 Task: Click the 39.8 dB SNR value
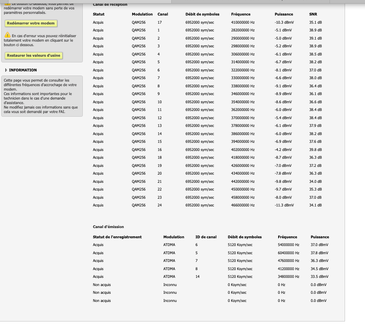tap(315, 150)
